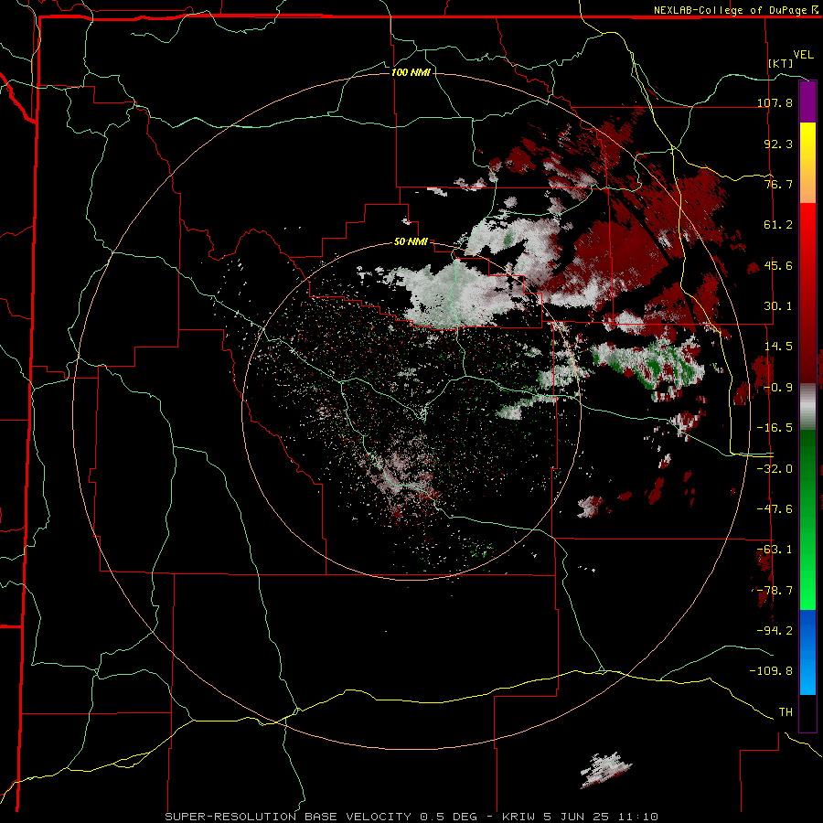This screenshot has width=823, height=823.
Task: Click the 50 NMI range ring label
Action: 411,242
